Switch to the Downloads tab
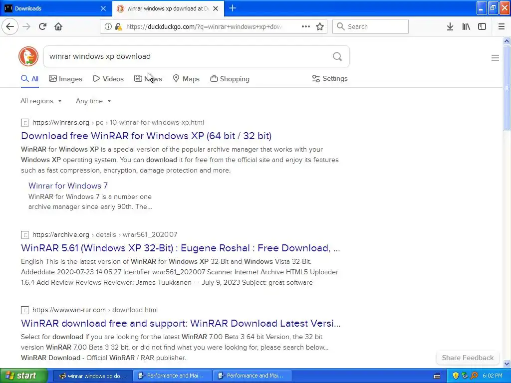Image resolution: width=511 pixels, height=383 pixels. click(55, 8)
